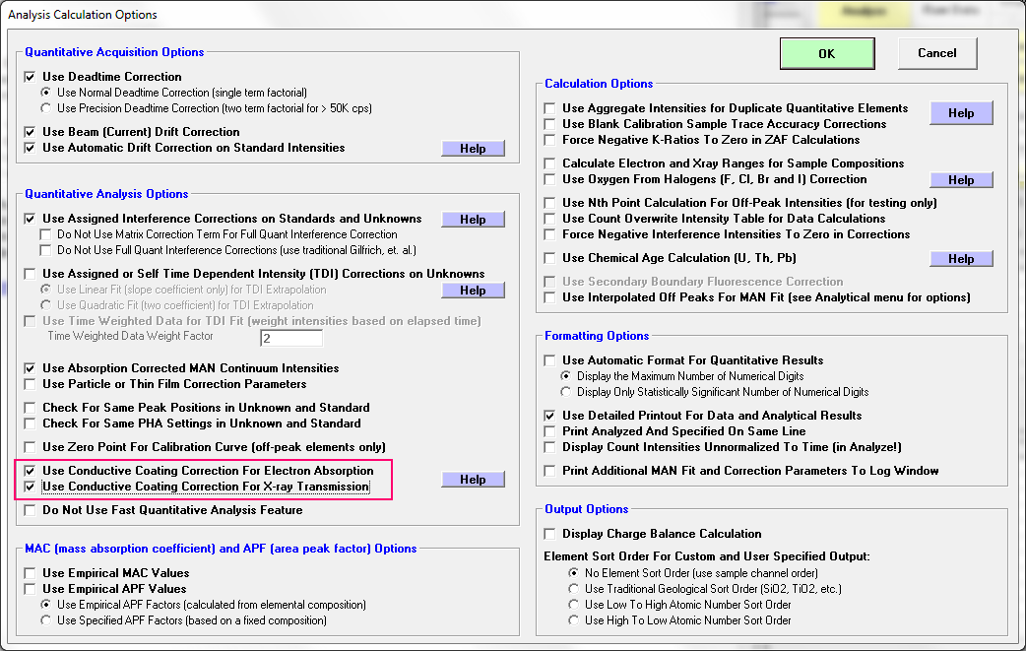1026x651 pixels.
Task: Enable Display Charge Balance Calculation checkbox
Action: (x=549, y=534)
